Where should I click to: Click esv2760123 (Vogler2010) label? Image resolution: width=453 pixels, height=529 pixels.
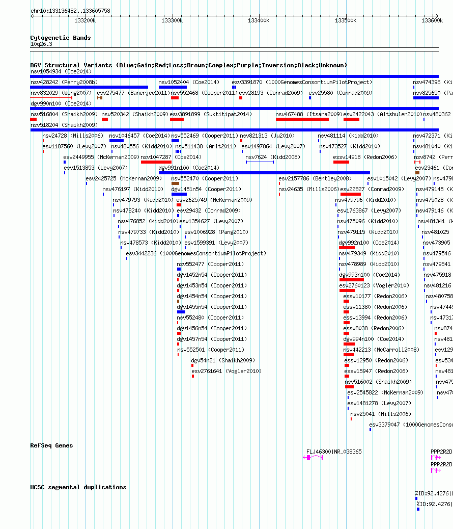[374, 285]
